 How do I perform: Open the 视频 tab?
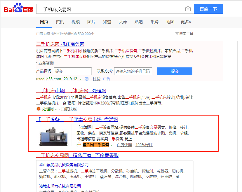76,22
